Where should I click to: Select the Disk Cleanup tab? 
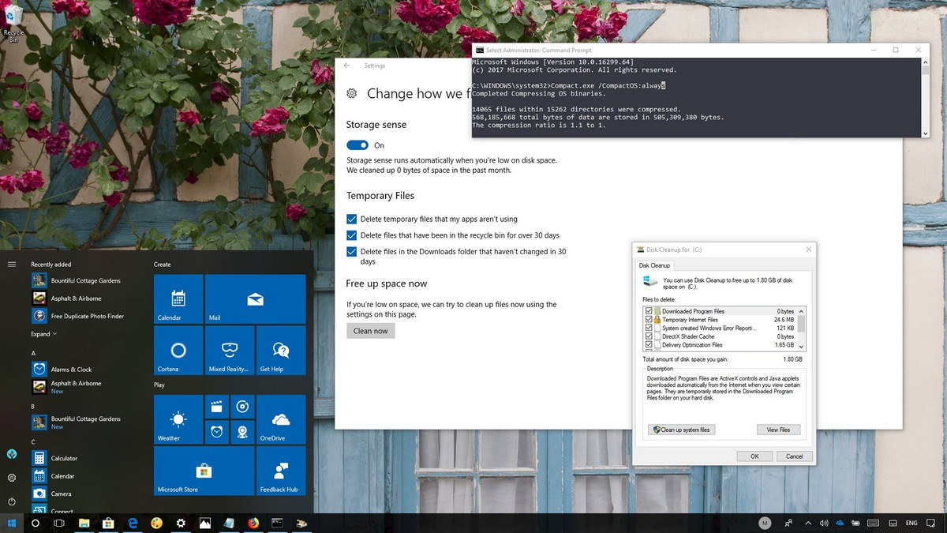pyautogui.click(x=654, y=265)
